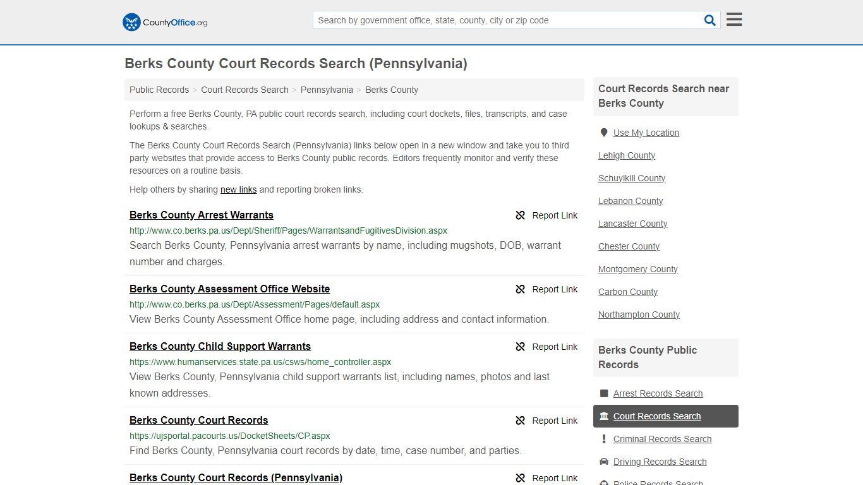Image resolution: width=863 pixels, height=485 pixels.
Task: Click the broken-link icon for Assessment Office Website
Action: pyautogui.click(x=521, y=289)
